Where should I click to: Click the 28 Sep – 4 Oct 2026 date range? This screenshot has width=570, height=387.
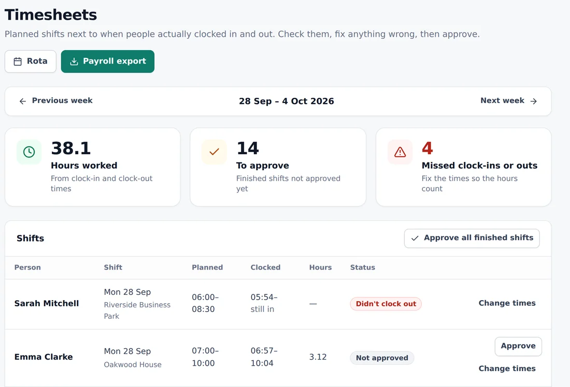coord(287,101)
